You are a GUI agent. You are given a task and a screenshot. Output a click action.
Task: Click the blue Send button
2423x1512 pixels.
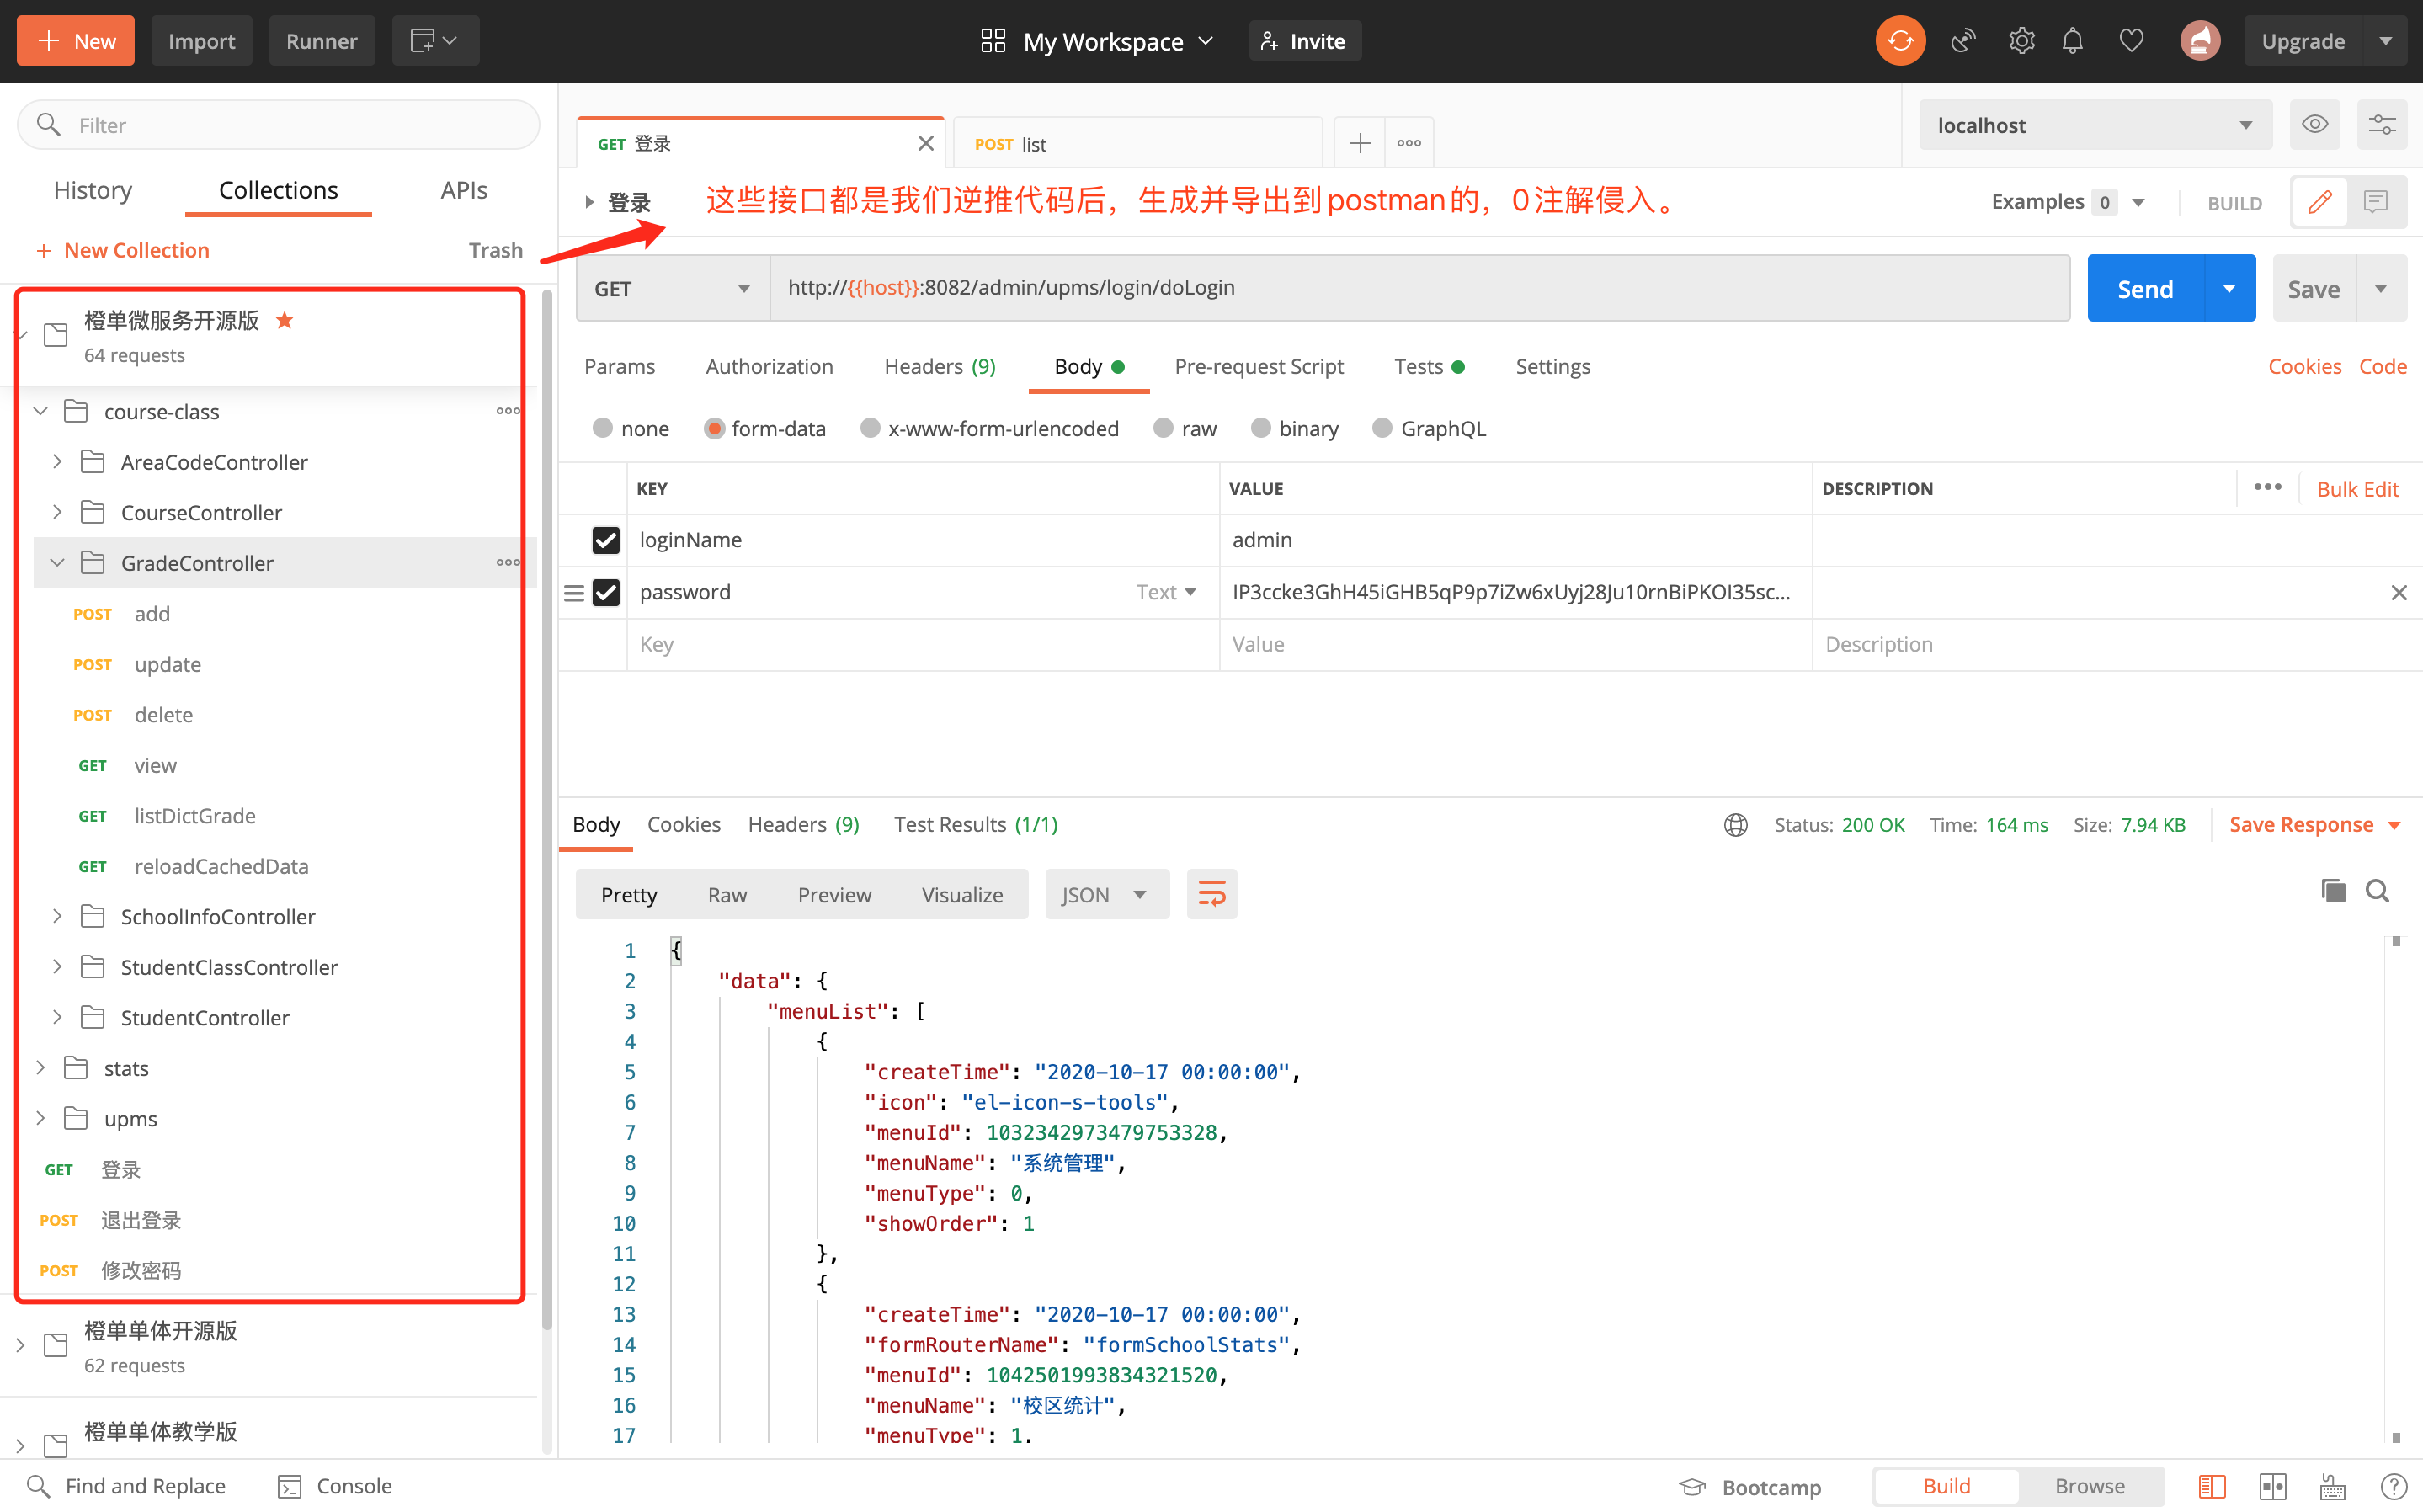click(2145, 288)
